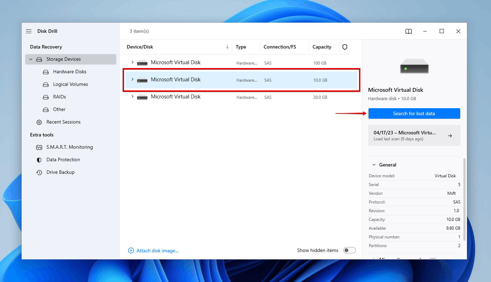Click the plus icon for Attach disk image
Image resolution: width=491 pixels, height=282 pixels.
pyautogui.click(x=131, y=251)
